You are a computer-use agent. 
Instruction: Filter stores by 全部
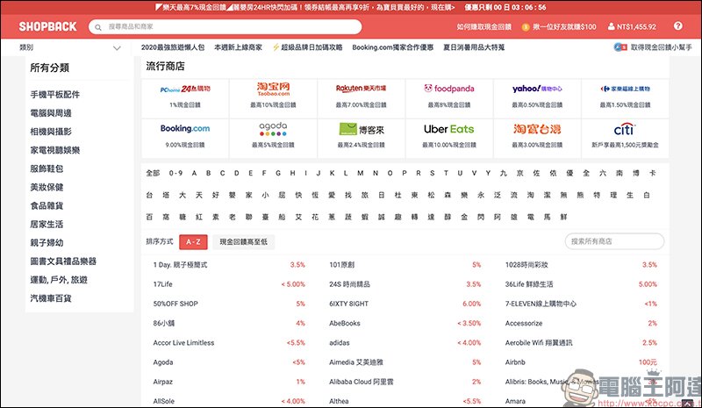point(153,173)
